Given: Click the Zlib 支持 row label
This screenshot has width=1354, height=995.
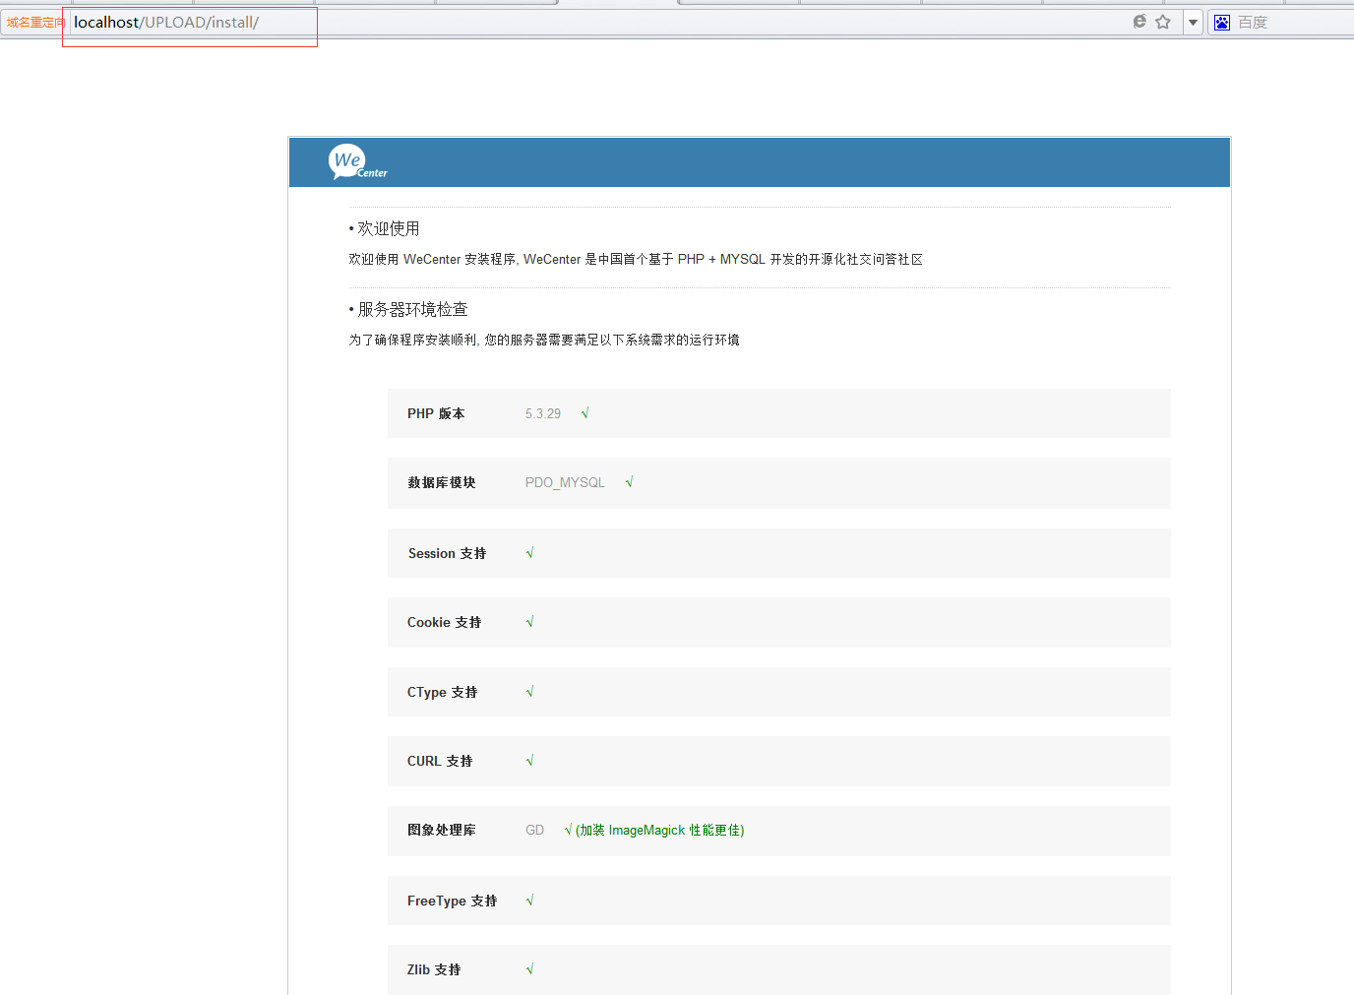Looking at the screenshot, I should point(434,969).
